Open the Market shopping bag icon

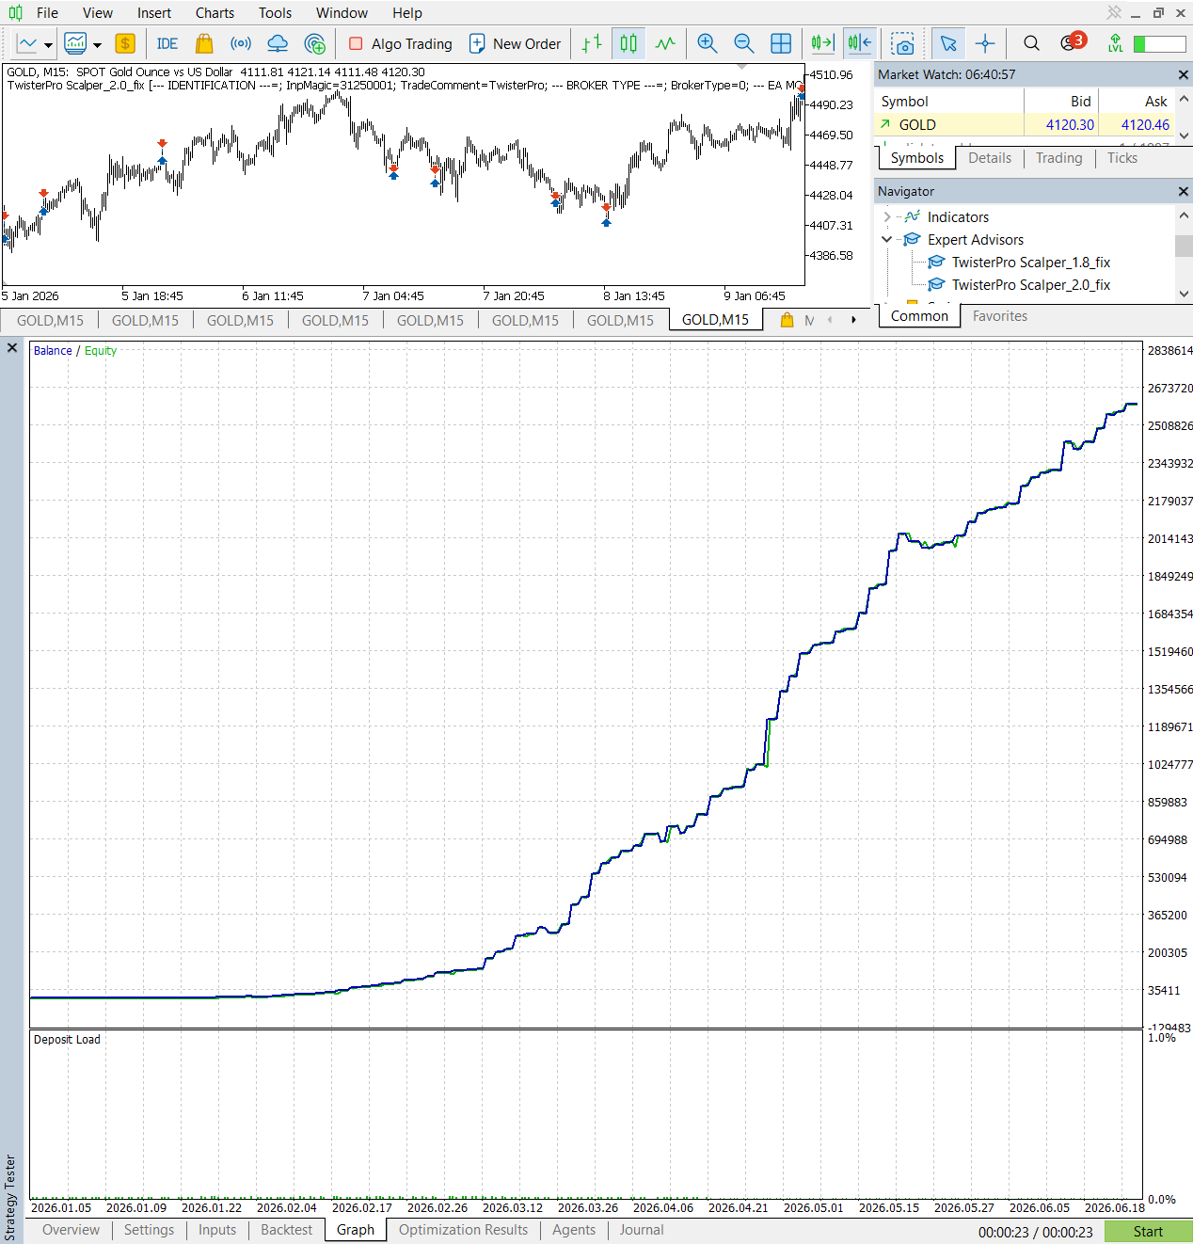[204, 43]
